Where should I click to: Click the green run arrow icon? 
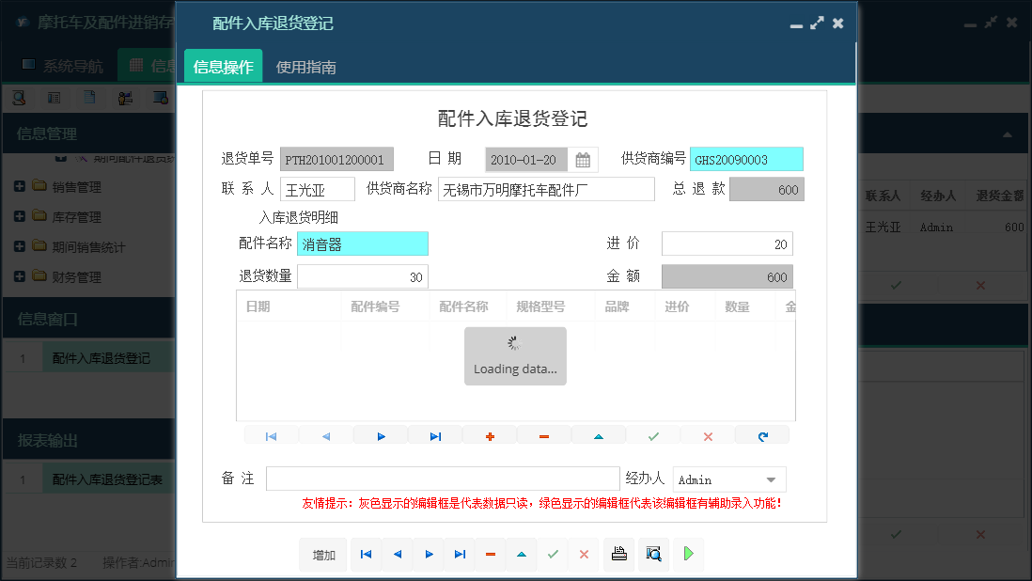point(687,554)
